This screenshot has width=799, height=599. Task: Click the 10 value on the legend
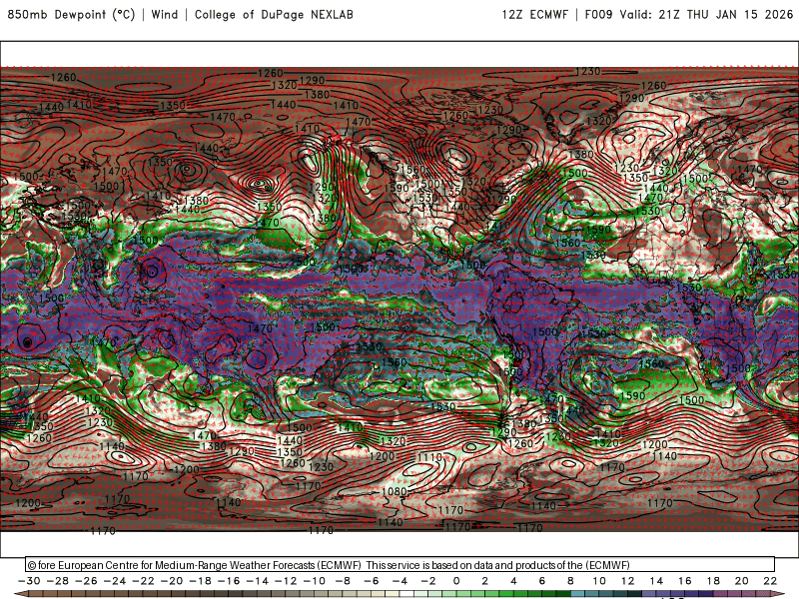click(598, 581)
